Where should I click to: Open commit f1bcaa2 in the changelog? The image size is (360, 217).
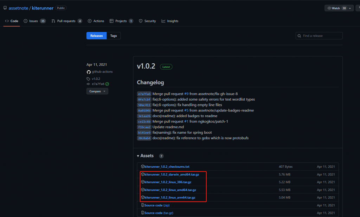[x=144, y=127]
